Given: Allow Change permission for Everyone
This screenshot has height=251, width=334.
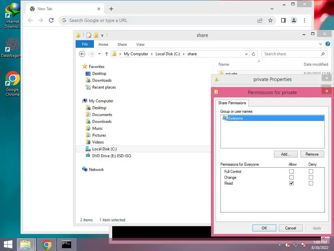Looking at the screenshot, I should [291, 177].
